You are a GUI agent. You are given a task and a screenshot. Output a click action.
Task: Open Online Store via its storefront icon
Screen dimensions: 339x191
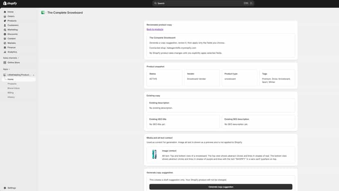coord(5,63)
